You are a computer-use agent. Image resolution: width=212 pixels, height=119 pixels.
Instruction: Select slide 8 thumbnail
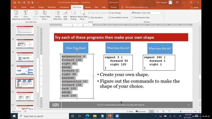pyautogui.click(x=25, y=44)
